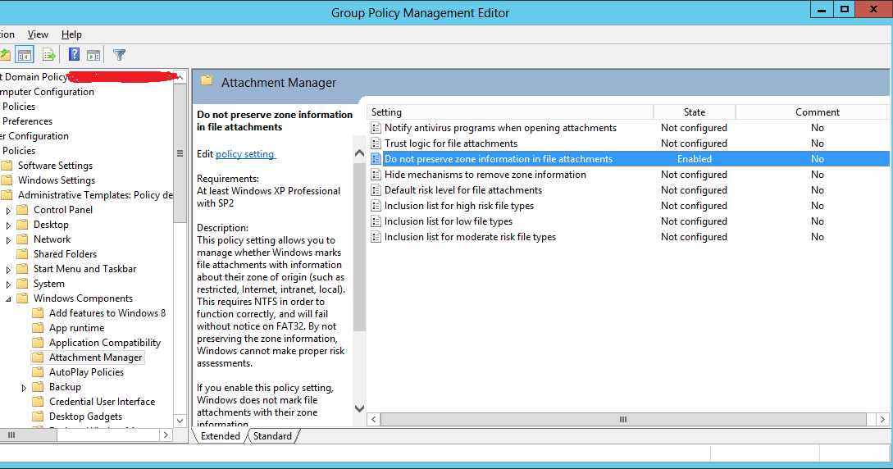This screenshot has width=893, height=469.
Task: Switch to the Standard tab
Action: click(x=272, y=436)
